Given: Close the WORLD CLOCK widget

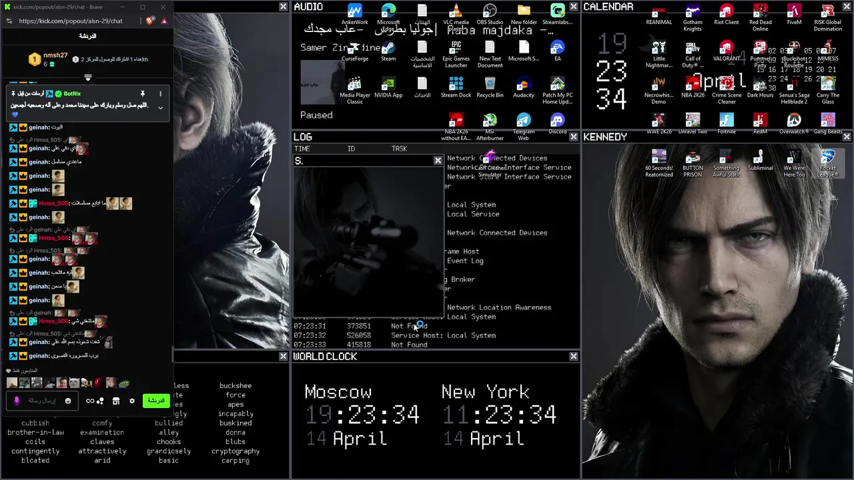Looking at the screenshot, I should click(574, 357).
